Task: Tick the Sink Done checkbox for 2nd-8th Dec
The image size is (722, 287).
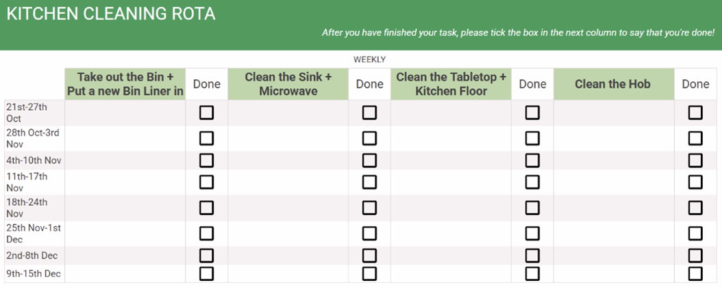Action: [x=369, y=256]
